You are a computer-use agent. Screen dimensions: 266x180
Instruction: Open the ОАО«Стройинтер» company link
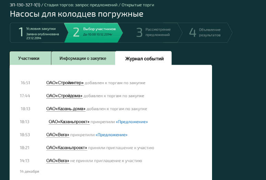click(65, 83)
